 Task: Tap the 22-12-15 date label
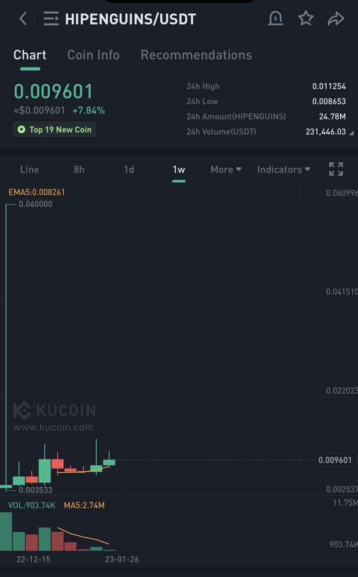(33, 559)
